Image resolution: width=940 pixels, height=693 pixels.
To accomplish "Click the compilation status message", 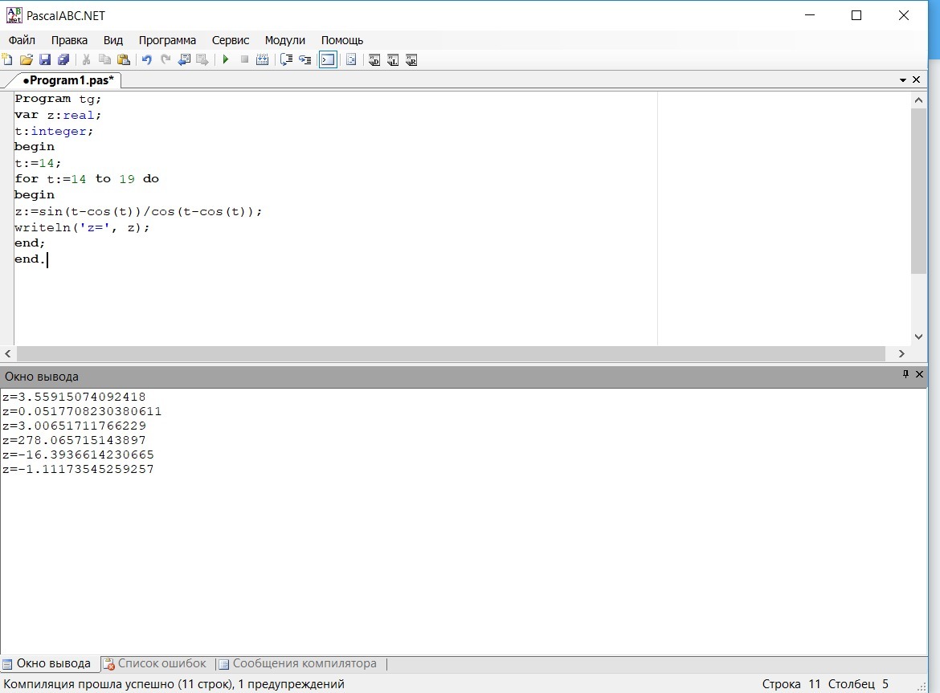I will [174, 684].
